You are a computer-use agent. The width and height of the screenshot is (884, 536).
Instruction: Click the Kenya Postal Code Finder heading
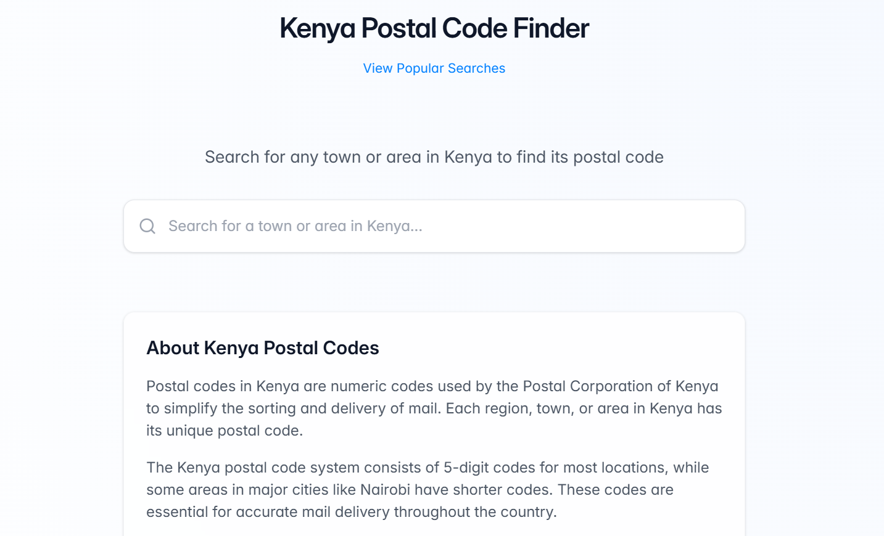point(434,28)
